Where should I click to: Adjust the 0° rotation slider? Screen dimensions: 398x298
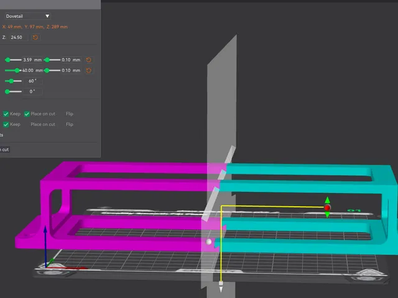point(13,91)
